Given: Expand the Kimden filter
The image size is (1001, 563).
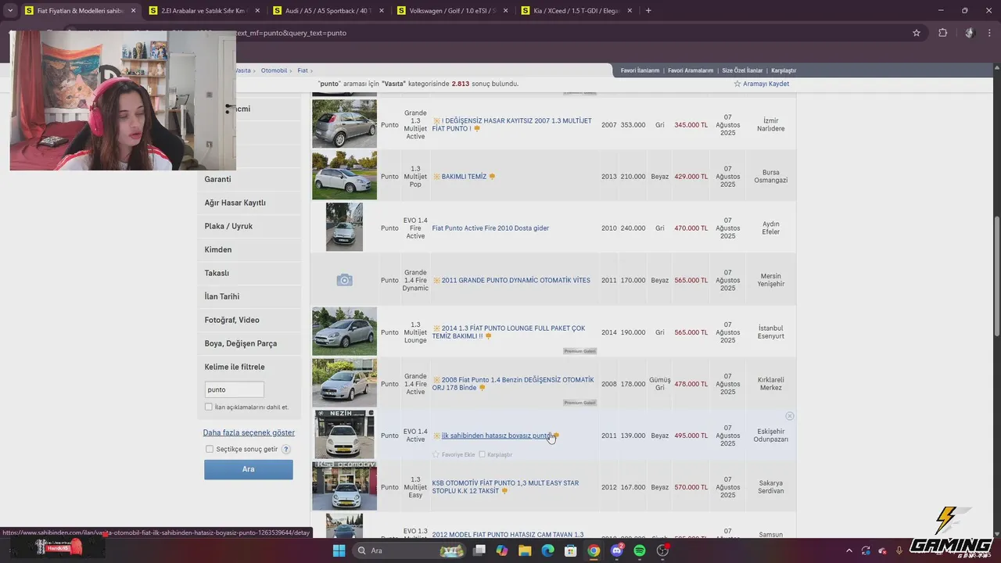Looking at the screenshot, I should pyautogui.click(x=249, y=249).
